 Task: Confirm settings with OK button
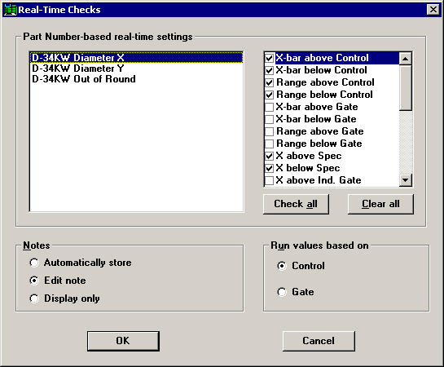pos(123,341)
